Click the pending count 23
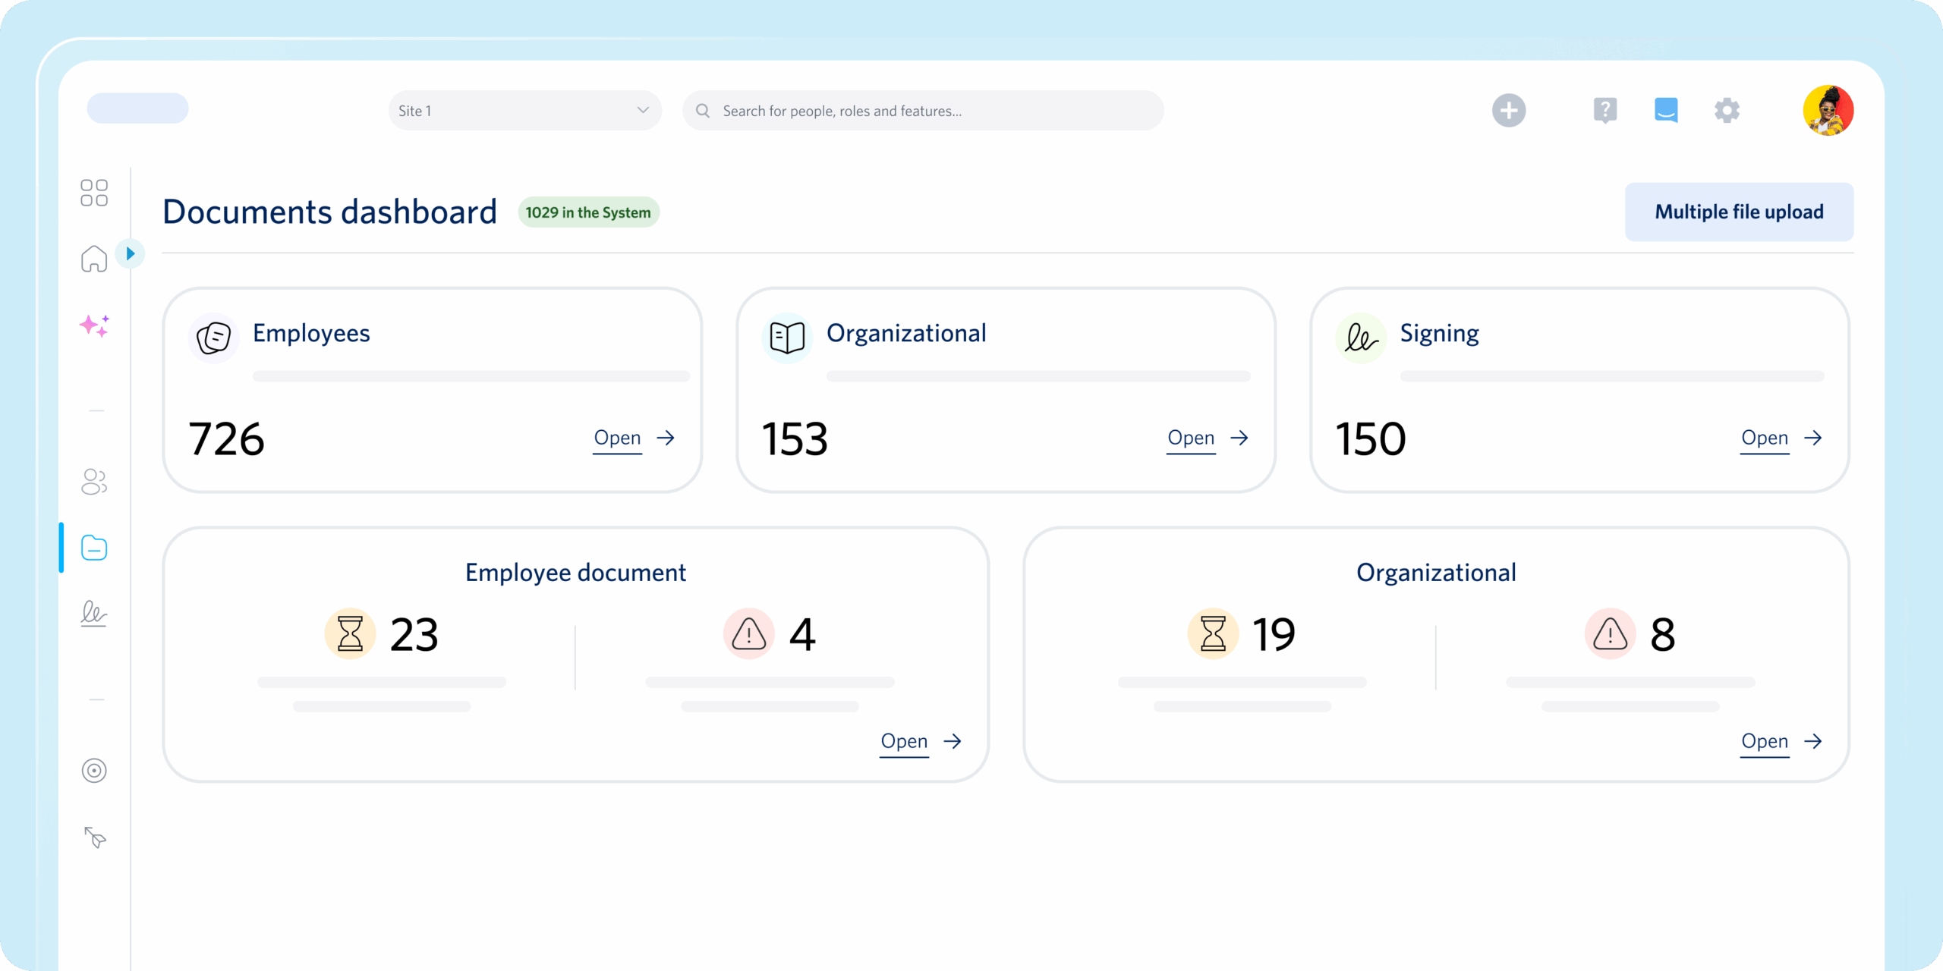 tap(414, 634)
